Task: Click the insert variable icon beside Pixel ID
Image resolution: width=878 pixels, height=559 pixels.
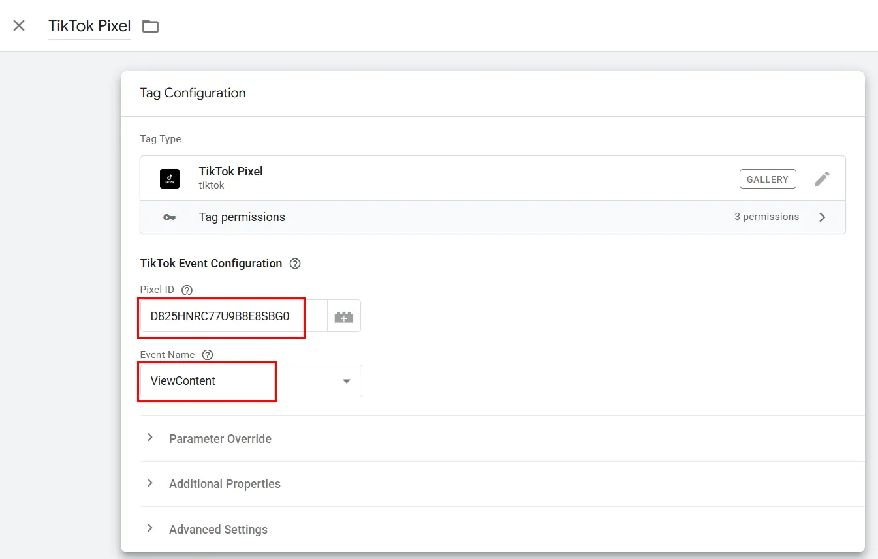Action: tap(344, 316)
